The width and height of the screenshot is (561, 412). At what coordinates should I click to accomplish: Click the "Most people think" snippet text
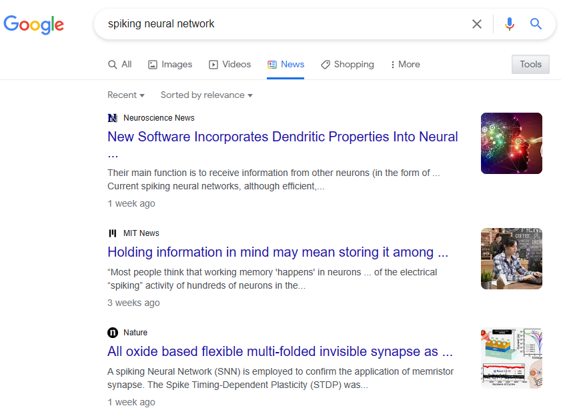(272, 279)
